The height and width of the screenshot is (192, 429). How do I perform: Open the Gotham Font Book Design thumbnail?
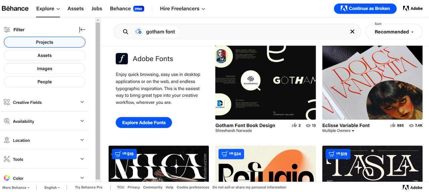[265, 82]
